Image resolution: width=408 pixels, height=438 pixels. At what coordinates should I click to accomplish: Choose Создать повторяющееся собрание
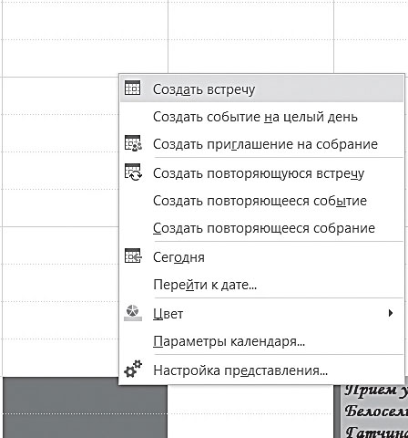(262, 228)
